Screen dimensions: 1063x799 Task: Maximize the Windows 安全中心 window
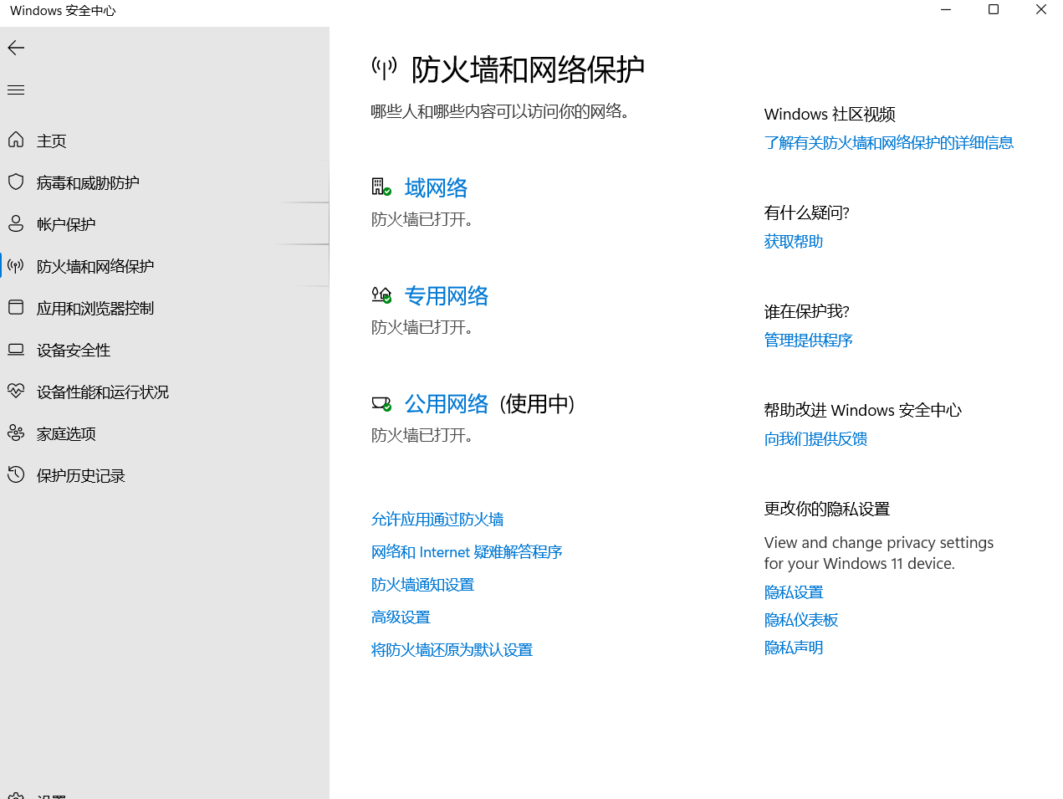pyautogui.click(x=994, y=10)
